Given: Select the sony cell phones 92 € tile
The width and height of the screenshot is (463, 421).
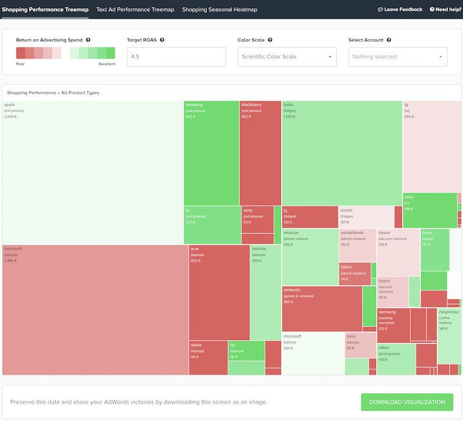Looking at the screenshot, I should [x=257, y=219].
